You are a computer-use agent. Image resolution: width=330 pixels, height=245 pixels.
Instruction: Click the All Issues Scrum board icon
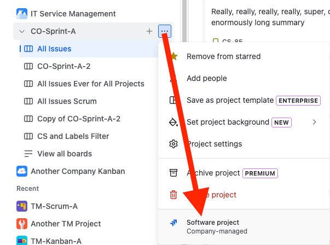[x=28, y=101]
